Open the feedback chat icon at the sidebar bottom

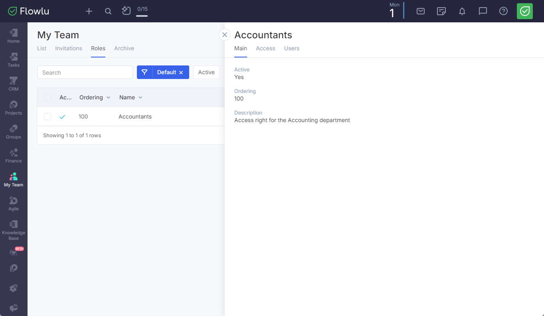14,308
